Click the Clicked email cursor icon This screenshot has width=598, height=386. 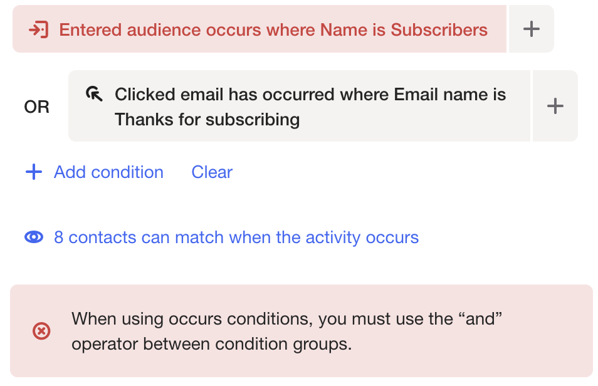coord(93,95)
